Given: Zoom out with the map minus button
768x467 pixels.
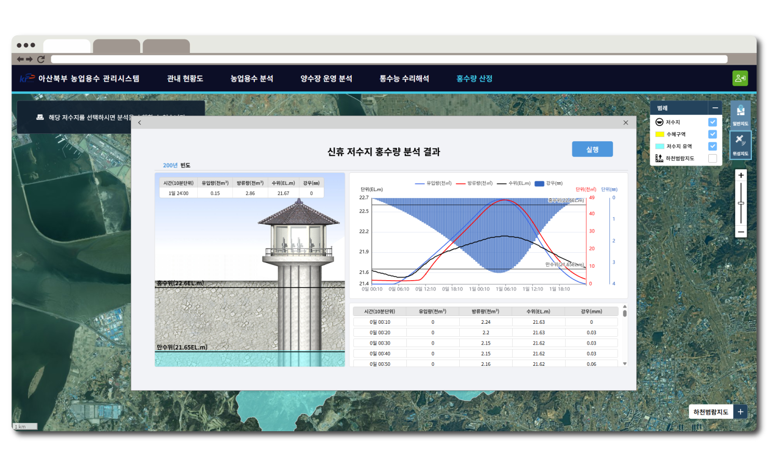Looking at the screenshot, I should (741, 231).
